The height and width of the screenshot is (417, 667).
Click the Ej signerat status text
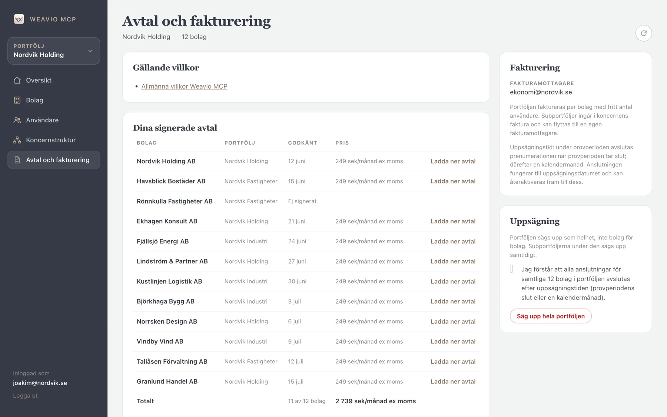[302, 201]
